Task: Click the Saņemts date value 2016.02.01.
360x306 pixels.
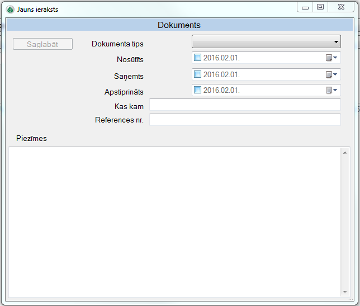Action: pyautogui.click(x=221, y=74)
